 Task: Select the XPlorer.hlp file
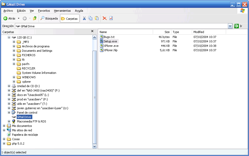point(111,50)
